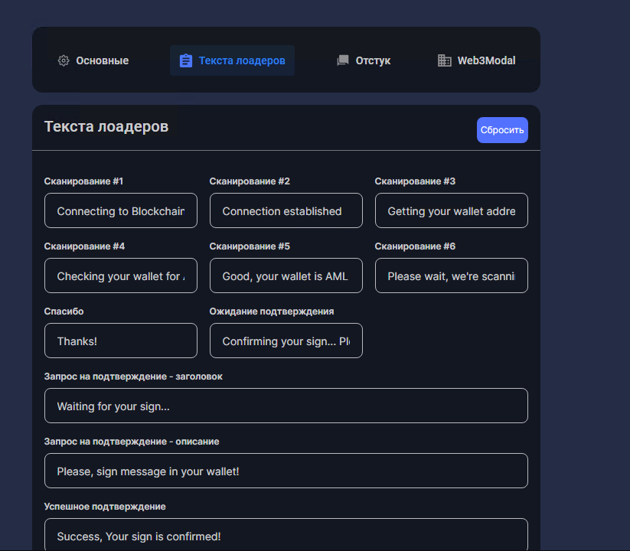Click the Ожидание подтверждения input field
Image resolution: width=630 pixels, height=551 pixels.
point(286,341)
